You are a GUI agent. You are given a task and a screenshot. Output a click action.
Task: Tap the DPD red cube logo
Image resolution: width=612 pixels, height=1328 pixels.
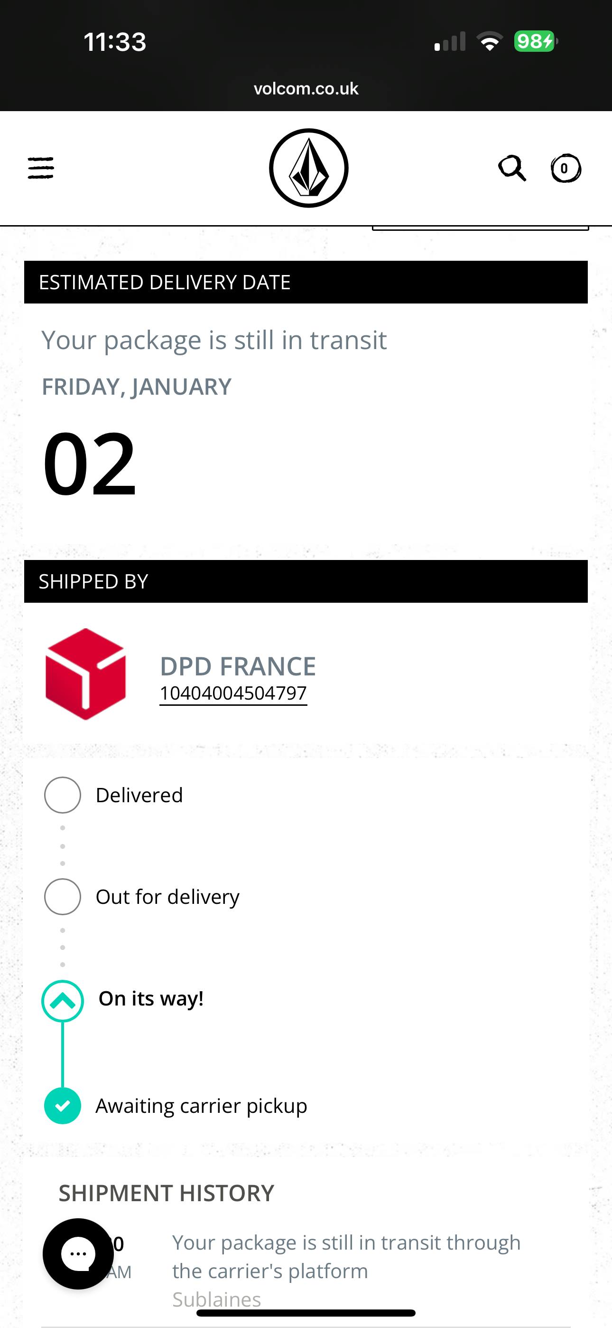click(85, 674)
